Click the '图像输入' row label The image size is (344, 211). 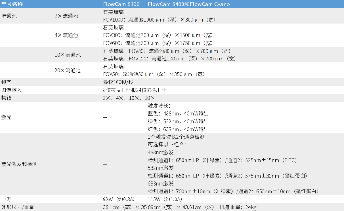pos(11,90)
